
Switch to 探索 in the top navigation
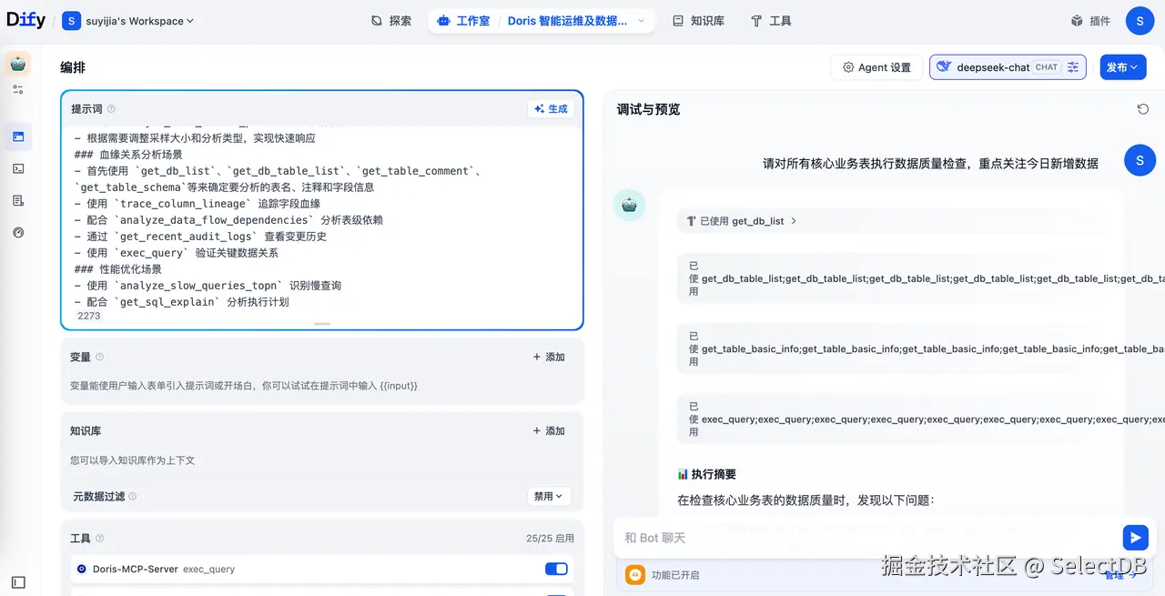coord(391,20)
